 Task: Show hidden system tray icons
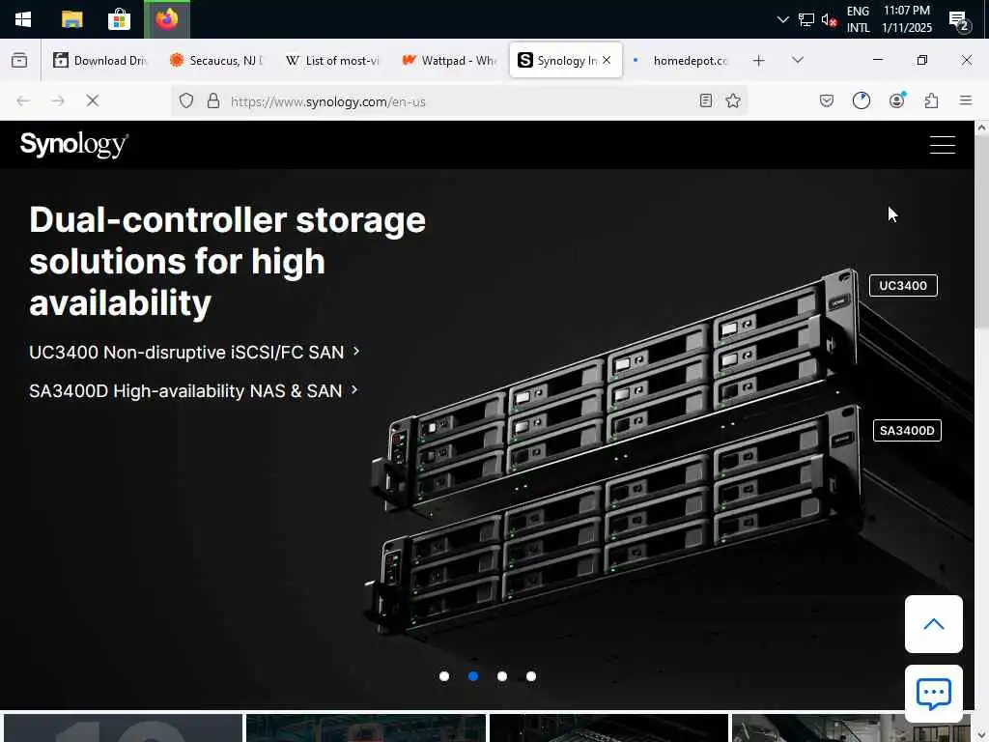[x=782, y=19]
